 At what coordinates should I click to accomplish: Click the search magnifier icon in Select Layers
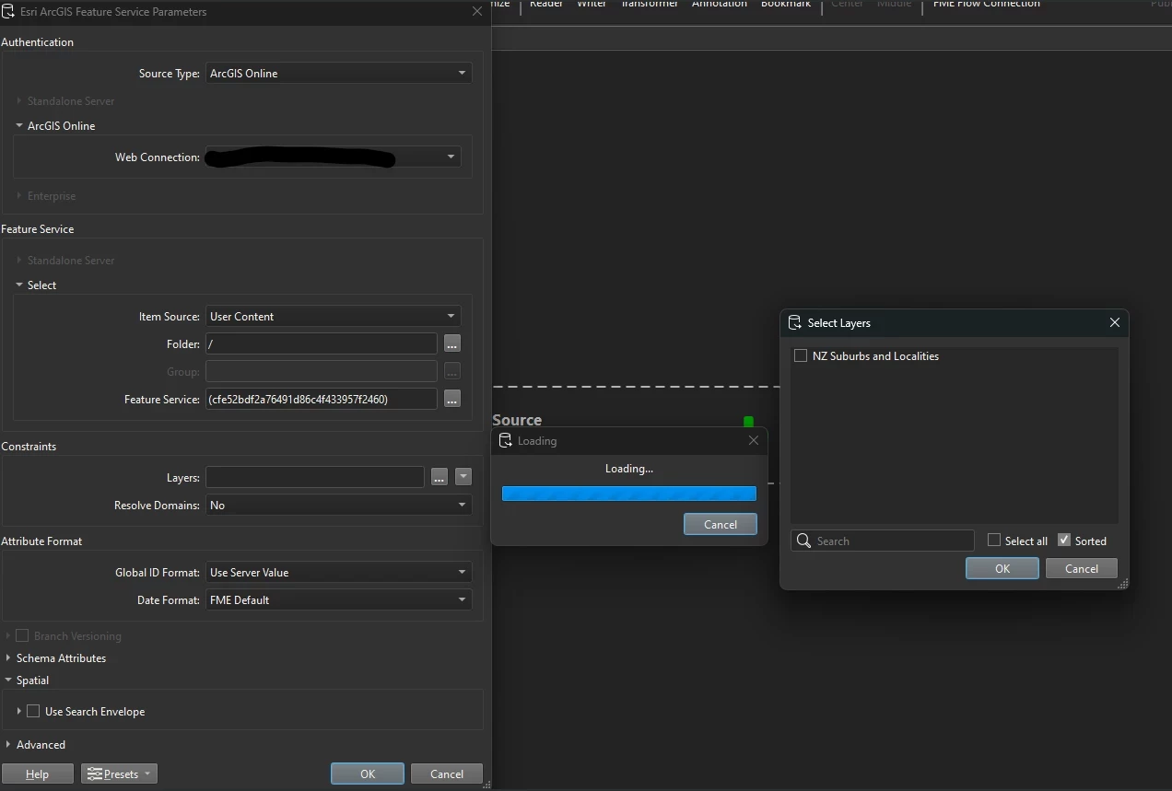click(803, 541)
